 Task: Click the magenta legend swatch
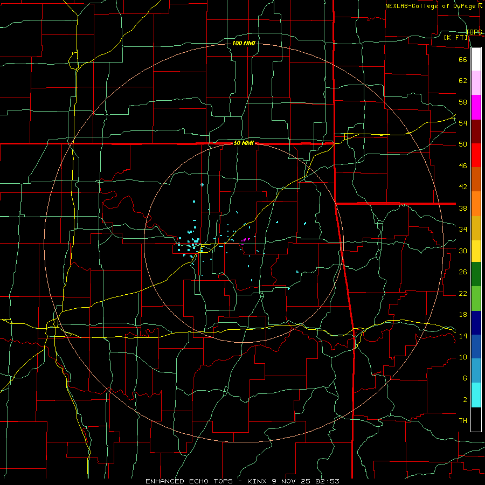point(476,107)
